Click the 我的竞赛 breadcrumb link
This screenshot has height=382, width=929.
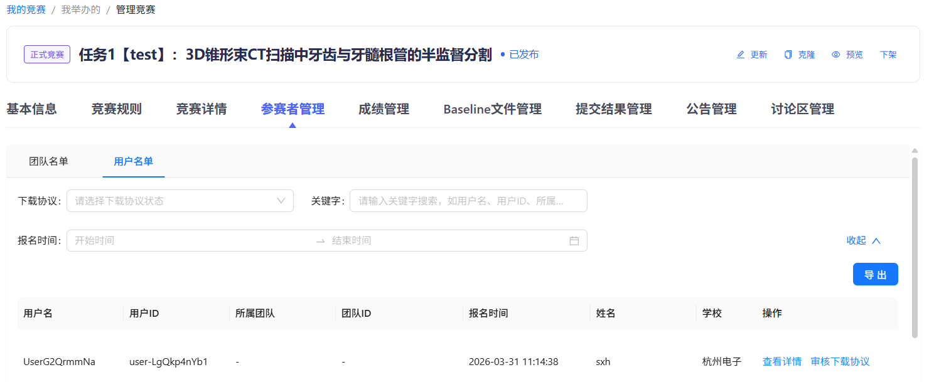26,9
